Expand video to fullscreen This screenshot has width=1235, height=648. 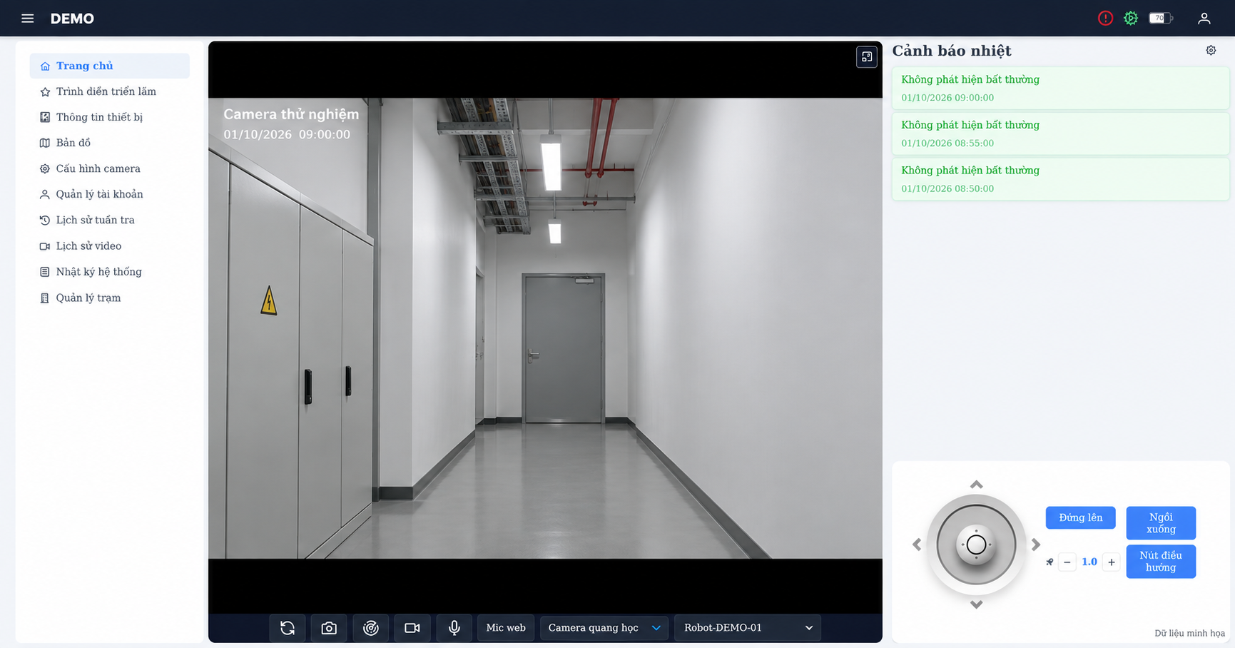867,57
